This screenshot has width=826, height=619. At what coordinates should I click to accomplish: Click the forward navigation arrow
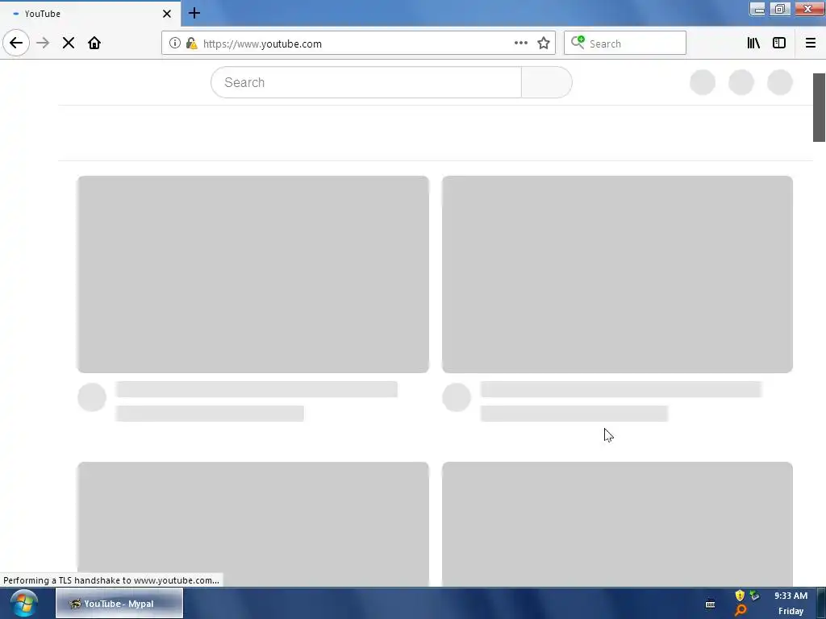[x=43, y=44]
